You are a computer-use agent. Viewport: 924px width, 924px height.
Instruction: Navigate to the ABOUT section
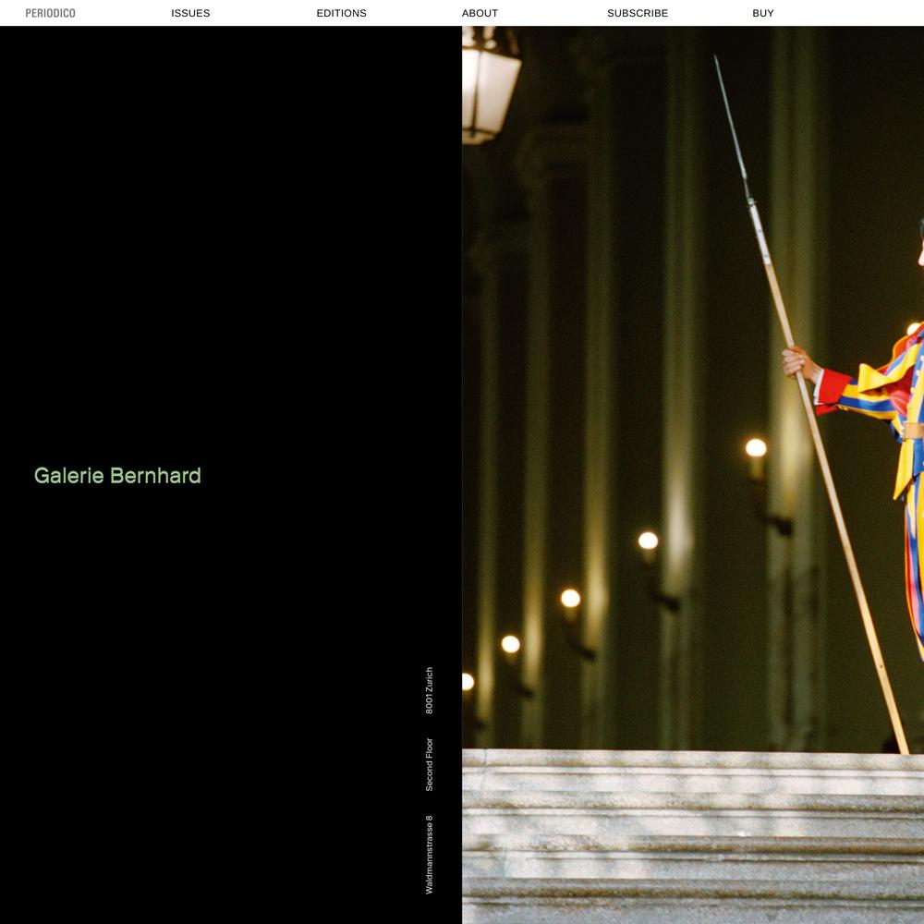pos(480,13)
